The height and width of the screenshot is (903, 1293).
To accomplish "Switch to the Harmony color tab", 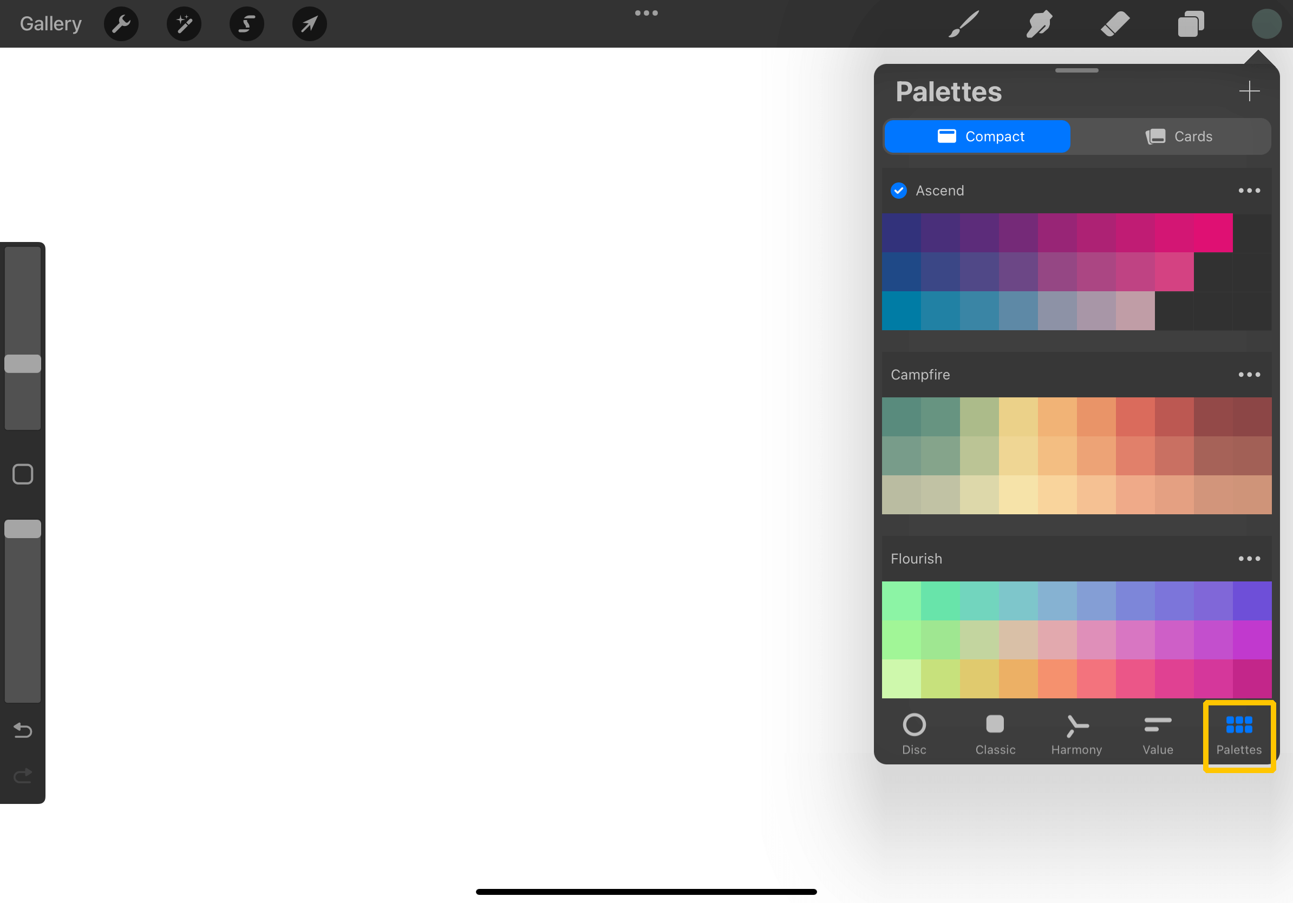I will point(1076,734).
